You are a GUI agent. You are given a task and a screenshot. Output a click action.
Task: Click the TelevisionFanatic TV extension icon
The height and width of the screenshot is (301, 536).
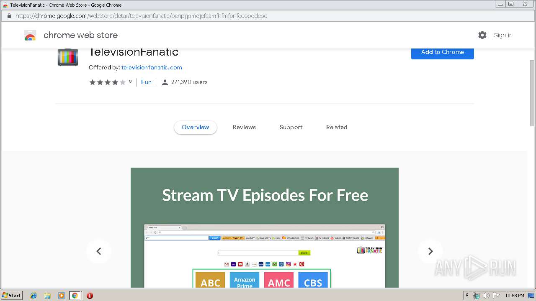[68, 58]
